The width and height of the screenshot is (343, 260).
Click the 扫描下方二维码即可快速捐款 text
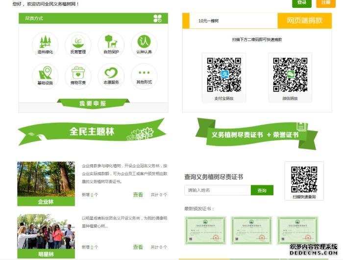point(257,40)
